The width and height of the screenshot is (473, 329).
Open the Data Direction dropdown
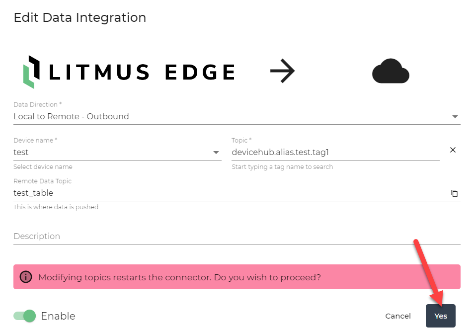click(455, 116)
